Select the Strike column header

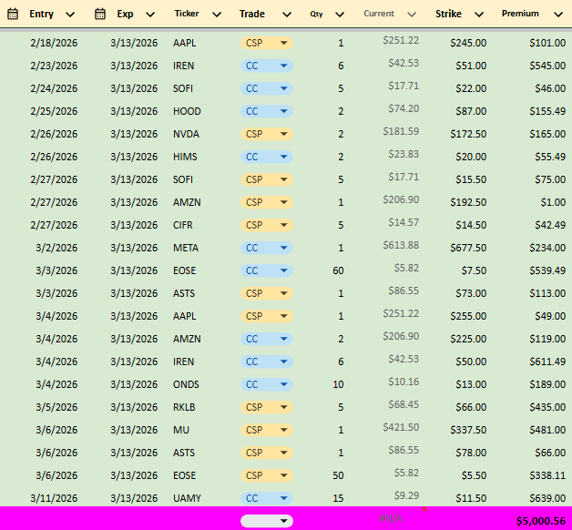pyautogui.click(x=448, y=14)
